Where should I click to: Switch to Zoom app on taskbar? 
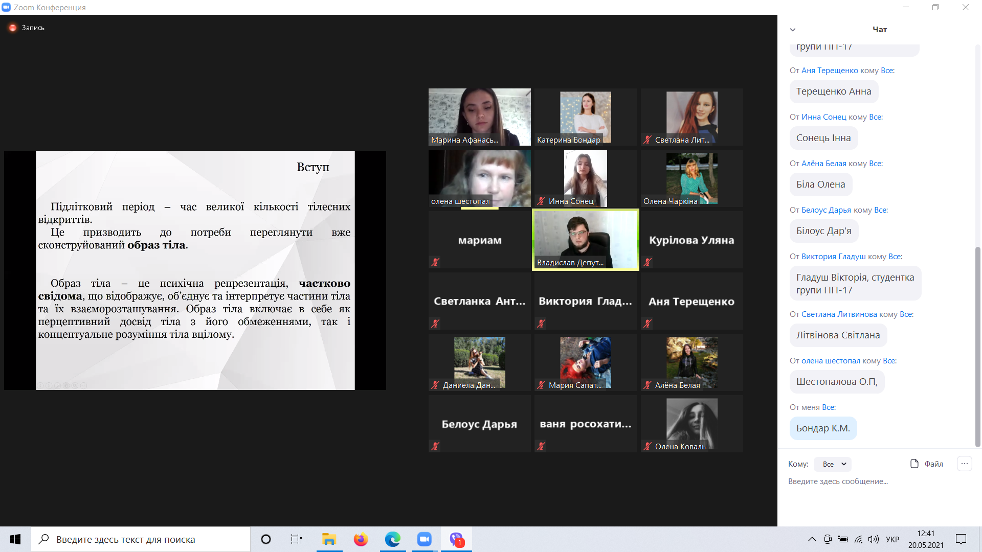425,539
